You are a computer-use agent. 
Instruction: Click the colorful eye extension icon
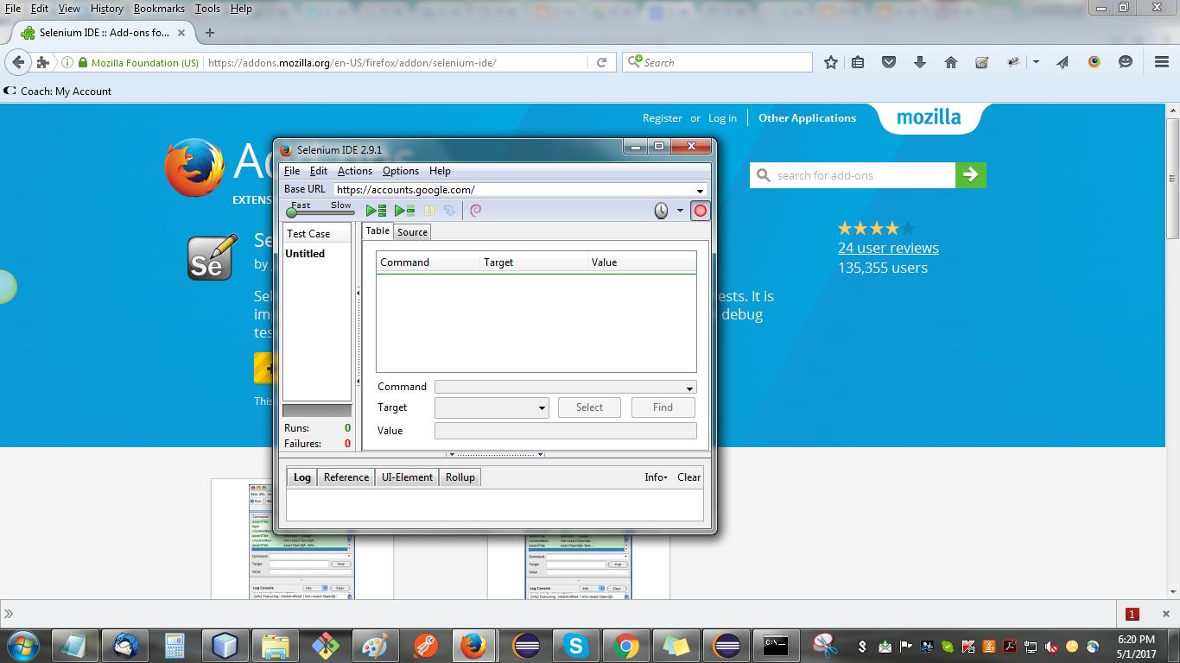[1094, 62]
